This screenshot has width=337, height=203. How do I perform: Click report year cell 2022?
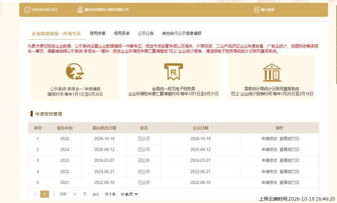click(65, 172)
